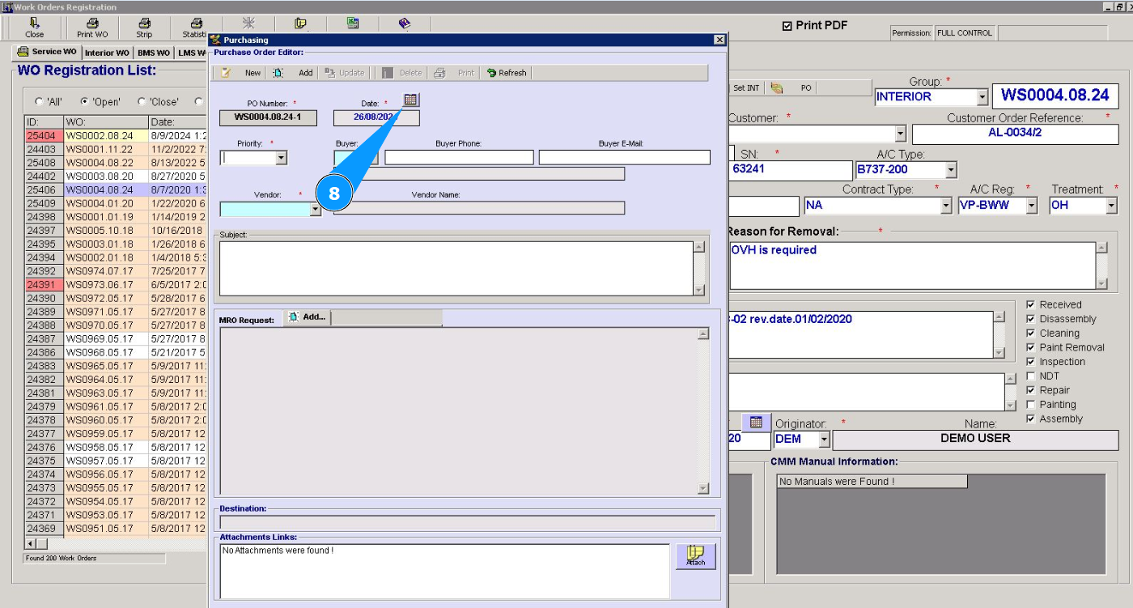Switch to the BMS WO tab

coord(154,53)
